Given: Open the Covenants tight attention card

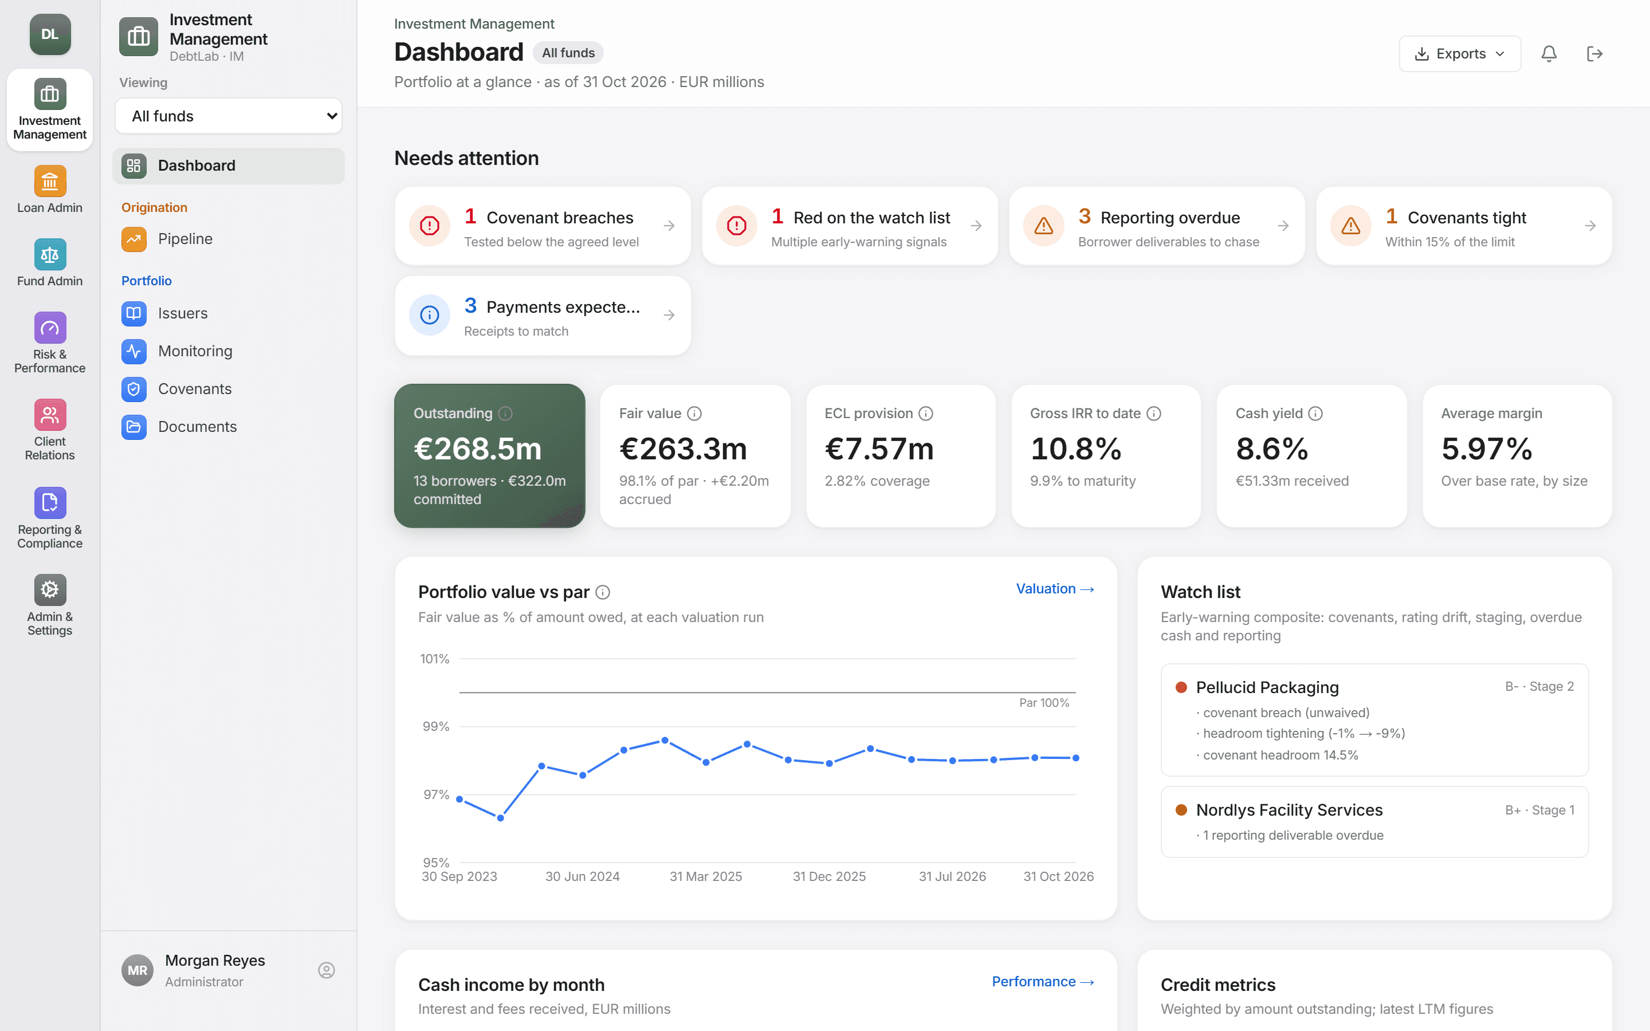Looking at the screenshot, I should pos(1464,226).
